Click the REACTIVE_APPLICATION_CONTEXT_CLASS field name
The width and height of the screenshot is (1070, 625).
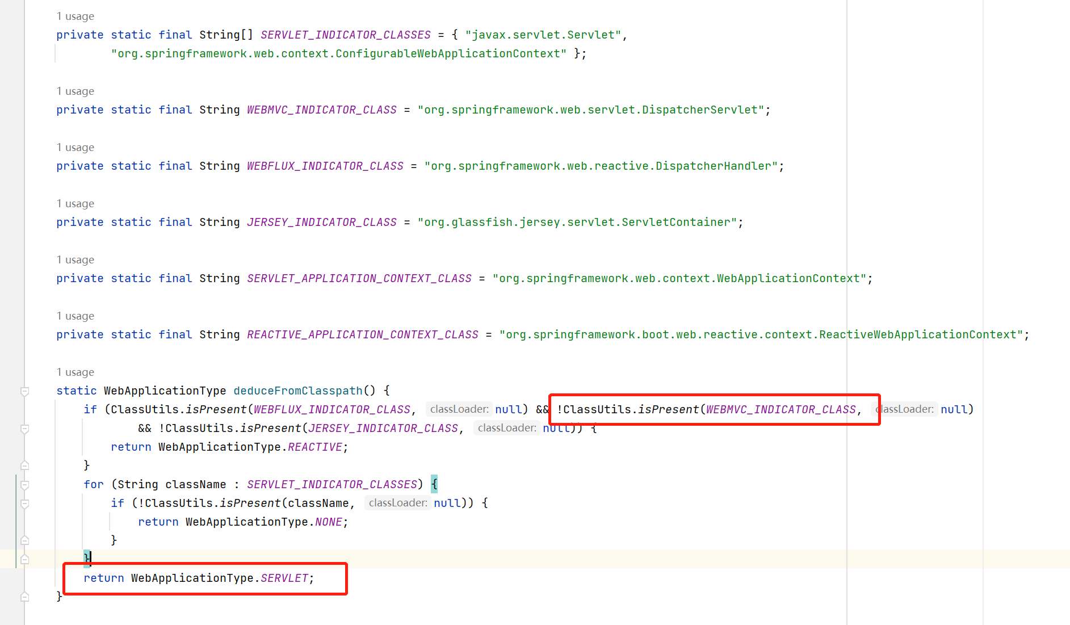point(363,334)
